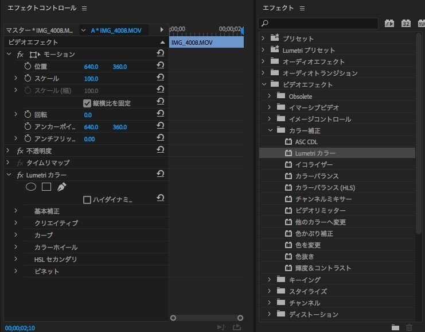The height and width of the screenshot is (332, 425).
Task: Expand the カラーホイール section
Action: pos(15,247)
